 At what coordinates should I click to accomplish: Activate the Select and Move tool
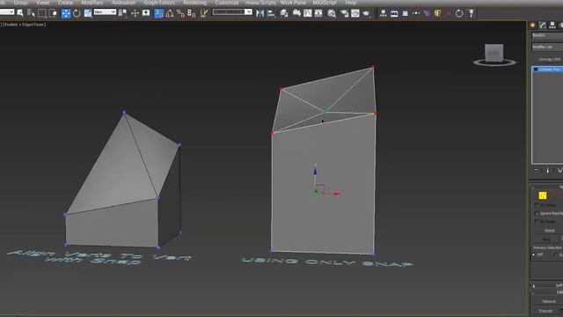coord(66,13)
